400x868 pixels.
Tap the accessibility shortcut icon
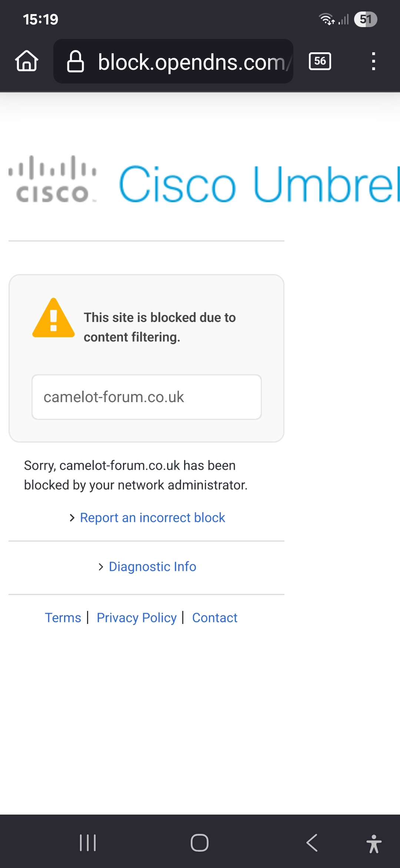pyautogui.click(x=374, y=844)
